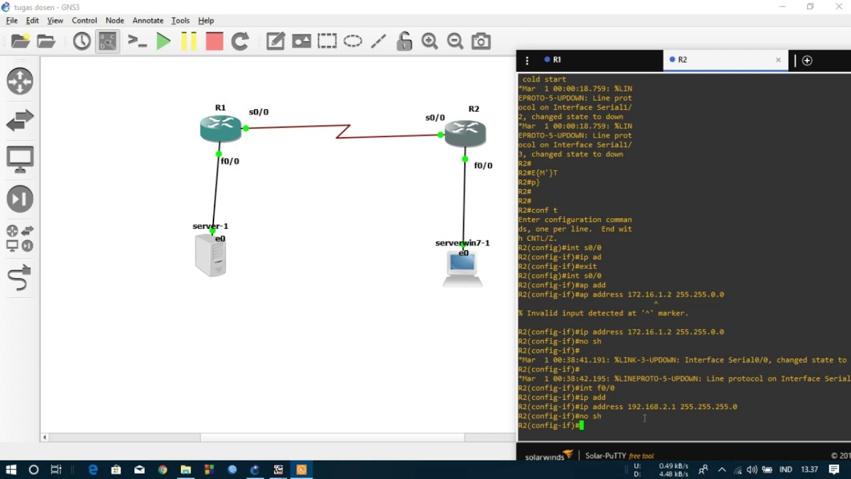Take a screenshot with camera icon
851x479 pixels.
coord(481,41)
